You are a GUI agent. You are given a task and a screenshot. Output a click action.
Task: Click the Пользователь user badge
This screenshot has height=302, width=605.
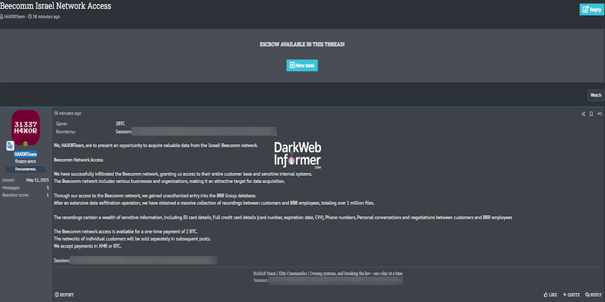[25, 169]
